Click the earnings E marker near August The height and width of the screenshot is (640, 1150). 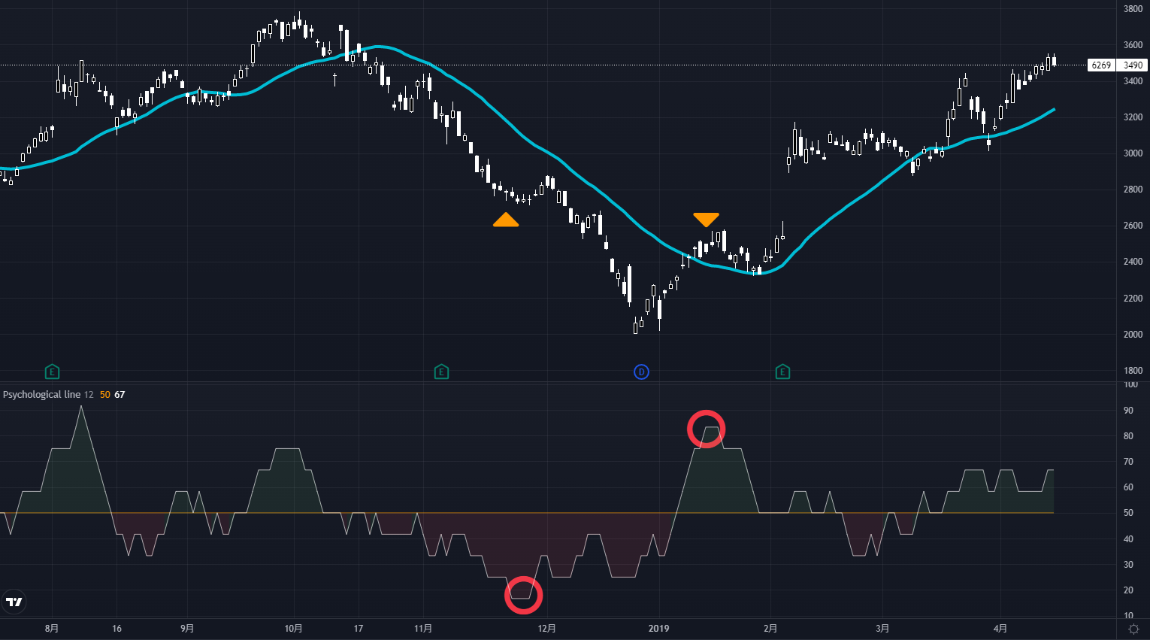(52, 372)
